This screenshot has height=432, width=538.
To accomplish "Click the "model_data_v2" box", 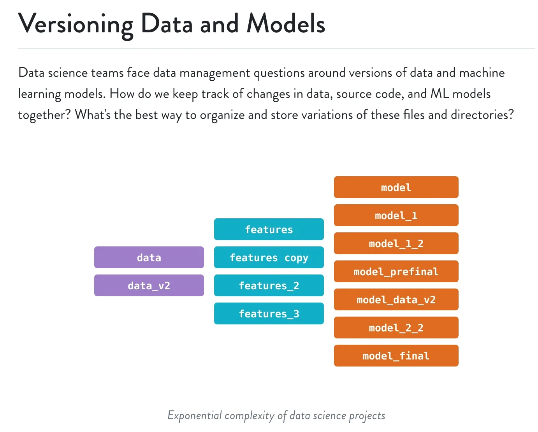I will pos(396,299).
